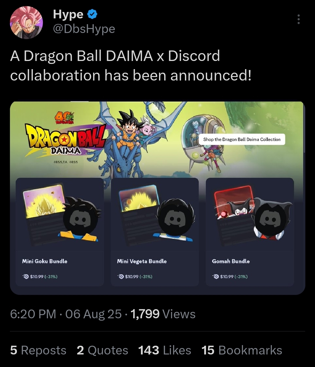Open the three-dot more options menu

[x=298, y=19]
